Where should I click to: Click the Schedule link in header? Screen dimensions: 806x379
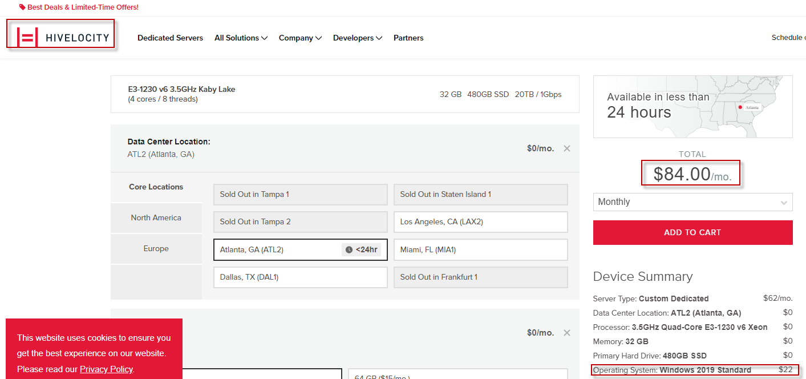tap(788, 38)
